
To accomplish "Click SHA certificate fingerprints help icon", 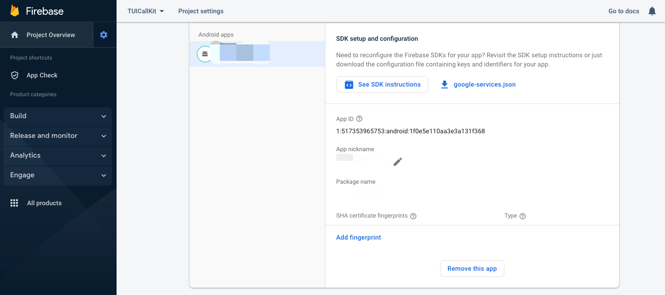I will coord(413,216).
